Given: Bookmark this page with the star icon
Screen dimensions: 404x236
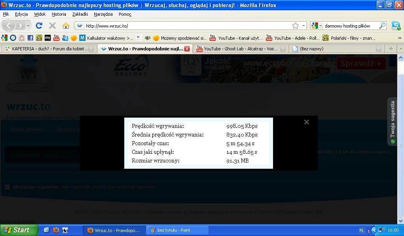Looking at the screenshot, I should (295, 26).
